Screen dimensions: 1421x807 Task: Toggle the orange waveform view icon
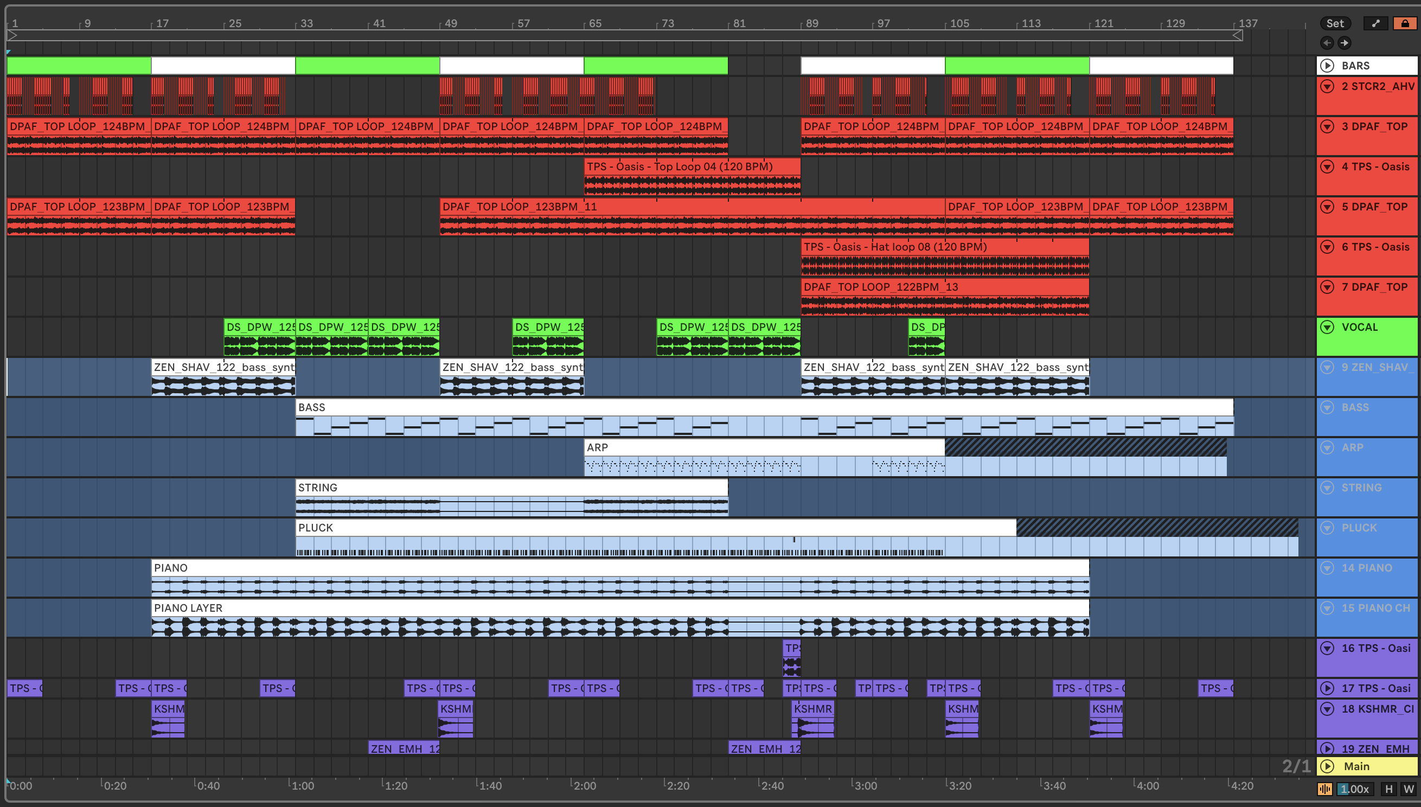(x=1324, y=789)
